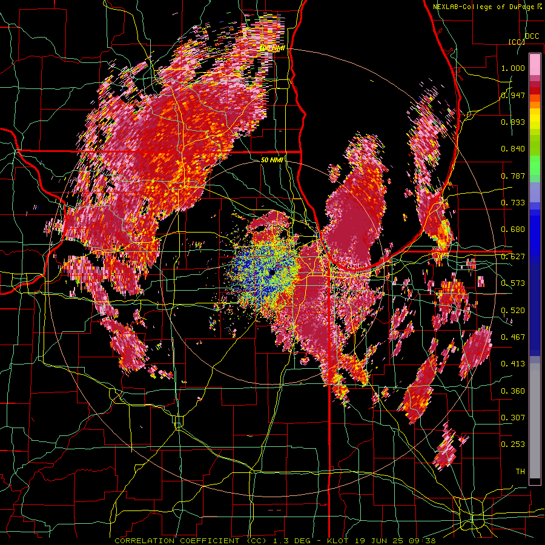Pick the gray segment of the color bar
The width and height of the screenshot is (545, 545).
535,422
